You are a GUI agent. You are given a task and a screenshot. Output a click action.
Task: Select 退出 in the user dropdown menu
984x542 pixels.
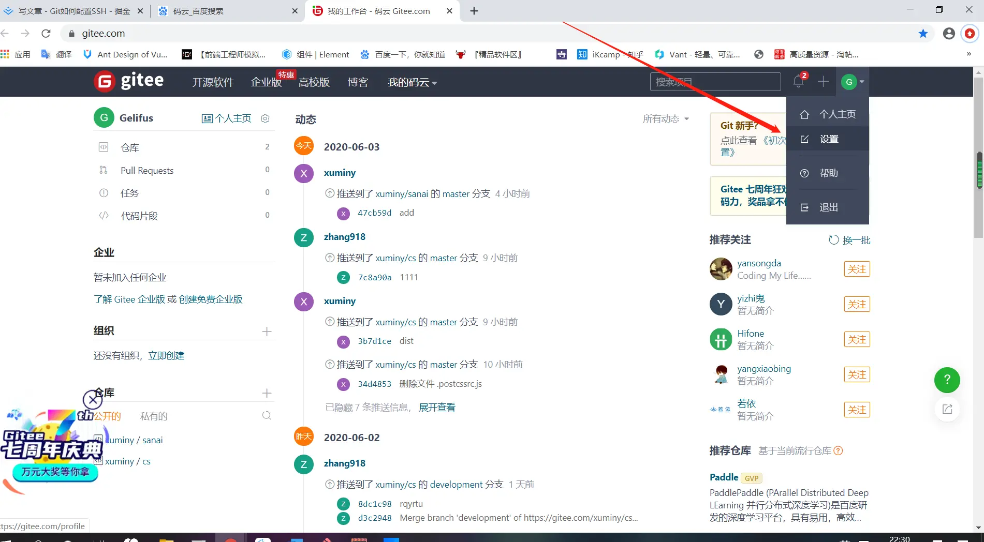(x=828, y=207)
